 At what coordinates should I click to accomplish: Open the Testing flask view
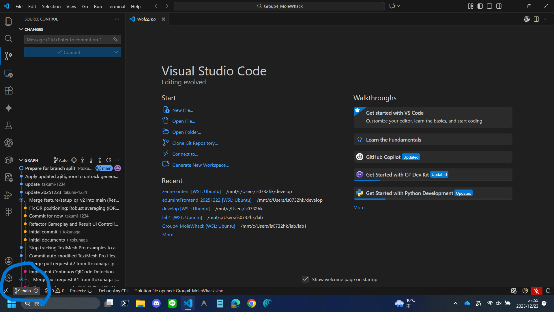(9, 125)
